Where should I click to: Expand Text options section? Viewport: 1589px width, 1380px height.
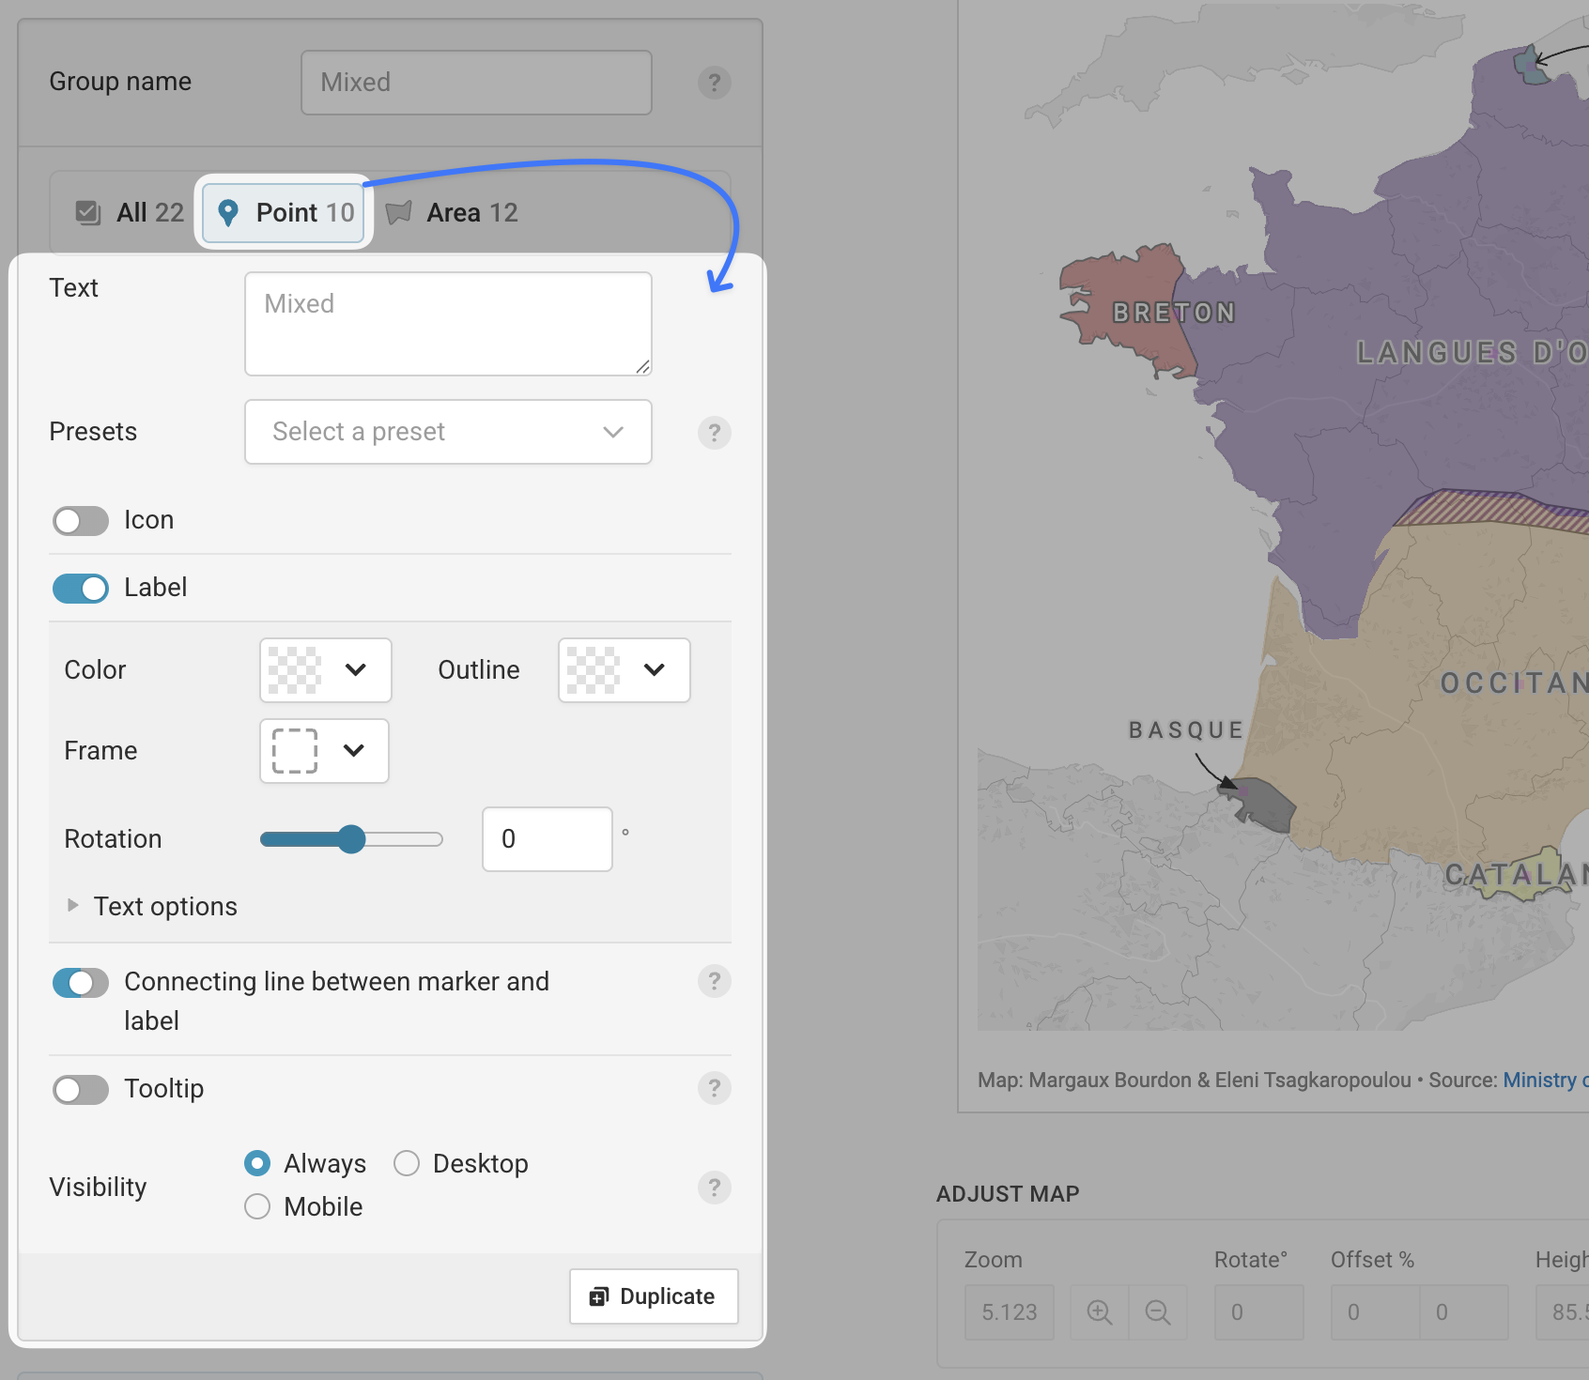[153, 906]
